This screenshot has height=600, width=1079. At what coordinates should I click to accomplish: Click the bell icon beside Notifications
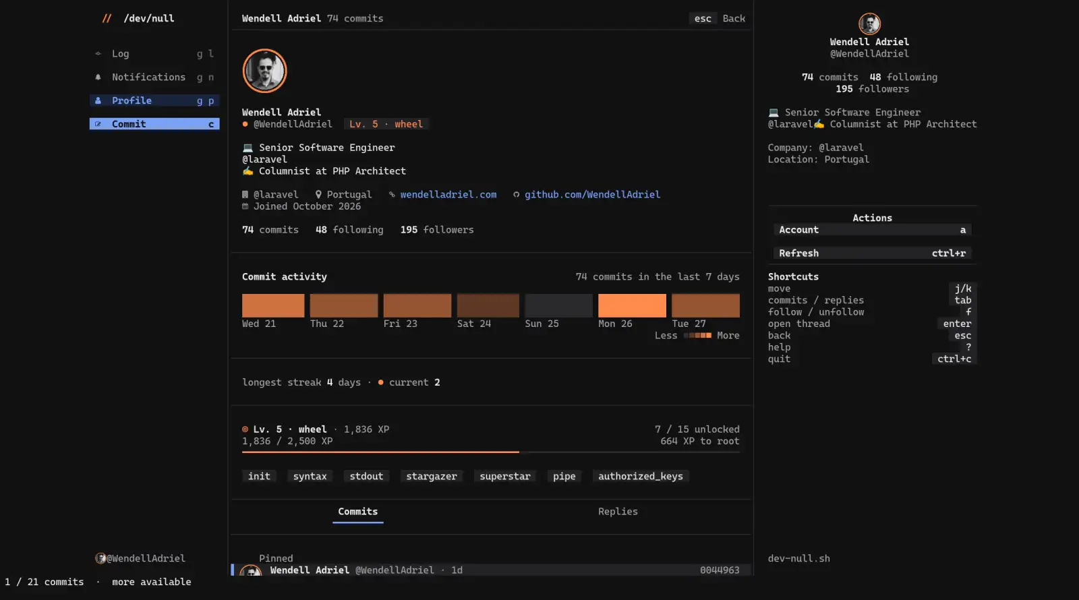(x=98, y=78)
